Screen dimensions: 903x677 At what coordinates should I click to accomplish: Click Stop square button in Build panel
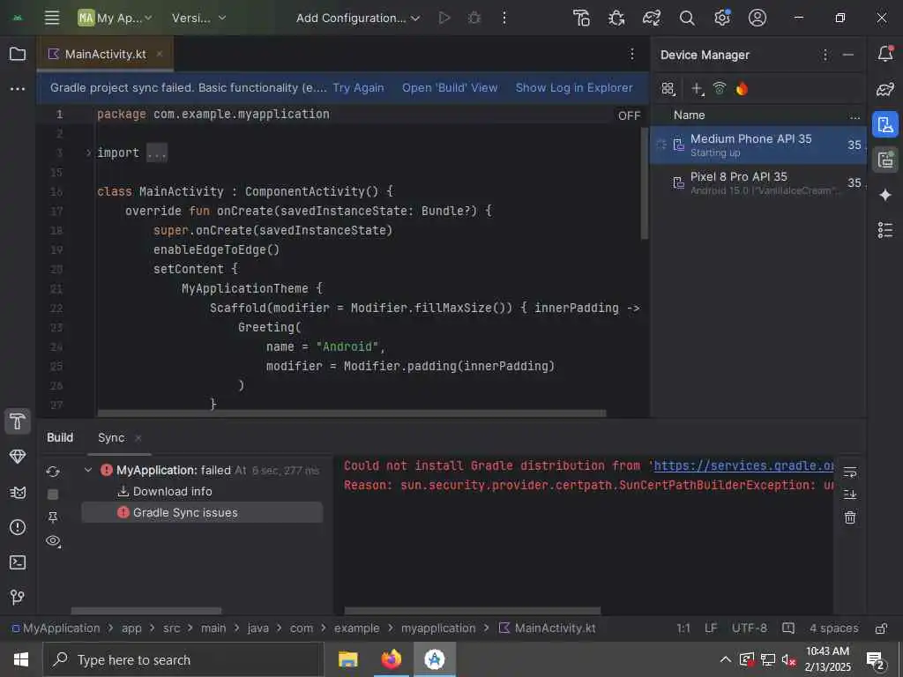click(x=53, y=495)
